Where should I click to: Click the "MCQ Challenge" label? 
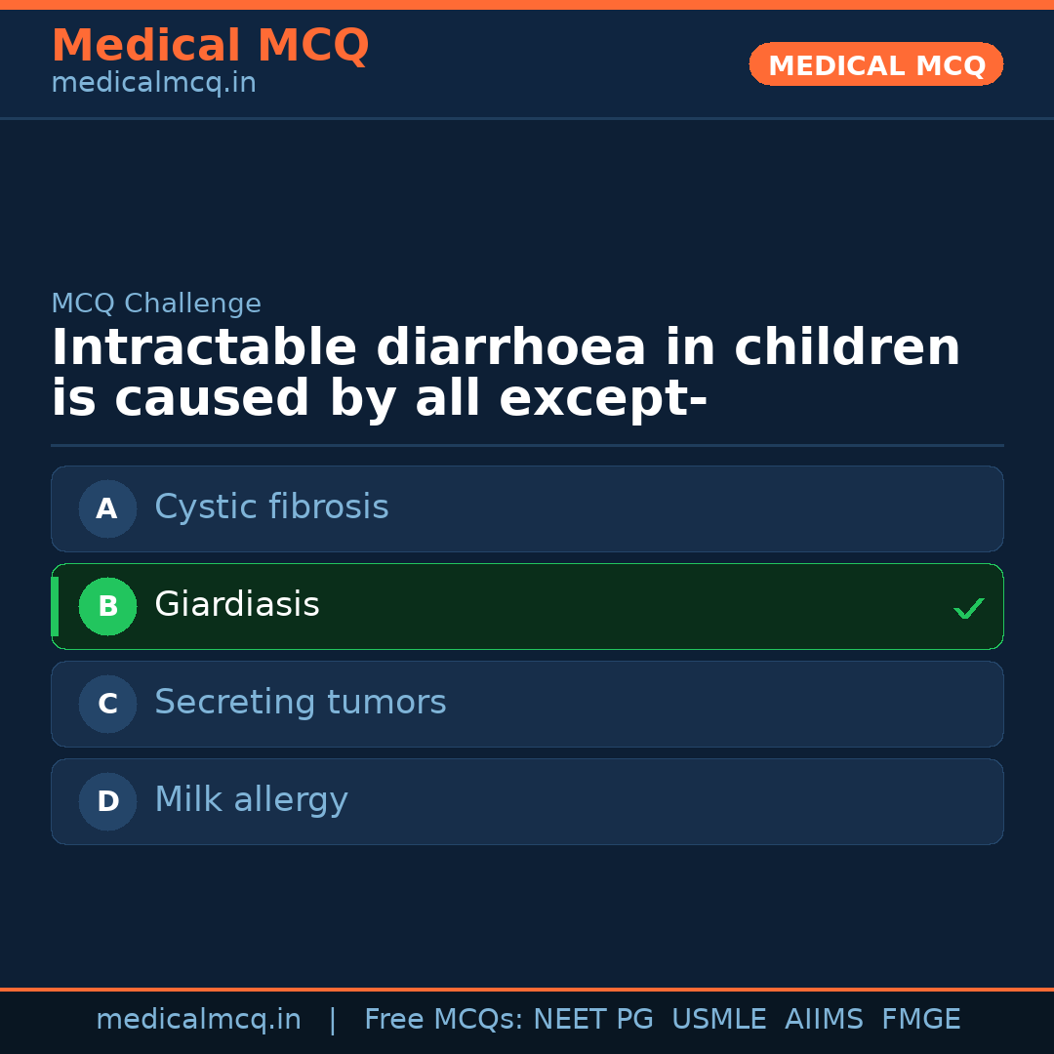coord(156,304)
